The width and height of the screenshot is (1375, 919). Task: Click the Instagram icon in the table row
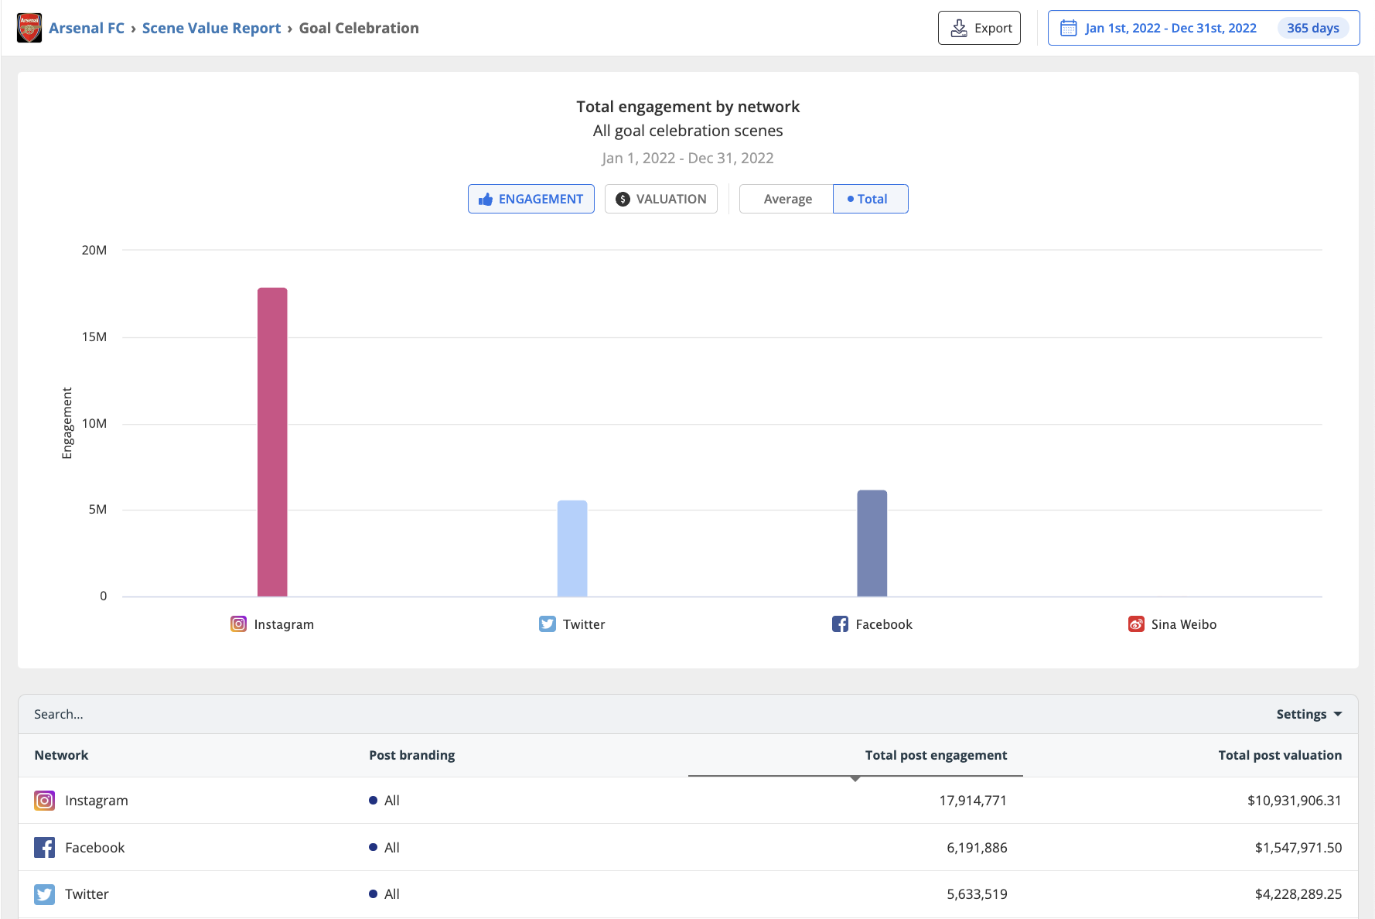[44, 801]
